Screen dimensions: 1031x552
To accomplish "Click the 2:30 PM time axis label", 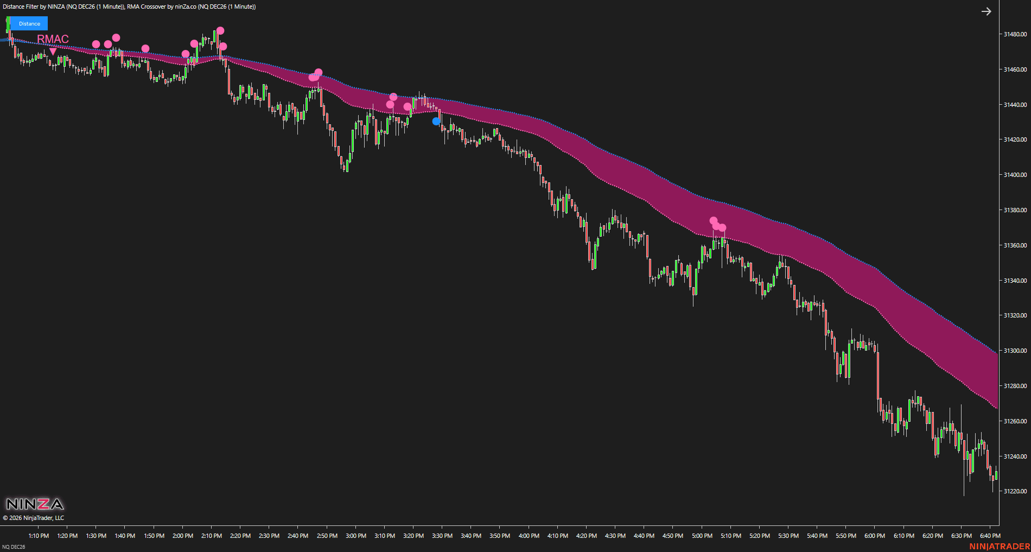I will (x=269, y=536).
